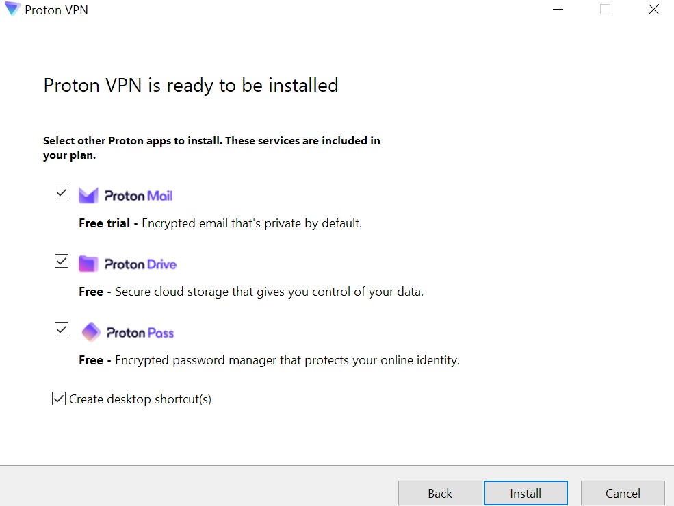This screenshot has width=674, height=506.
Task: Cancel the Proton VPN installation
Action: coord(623,493)
